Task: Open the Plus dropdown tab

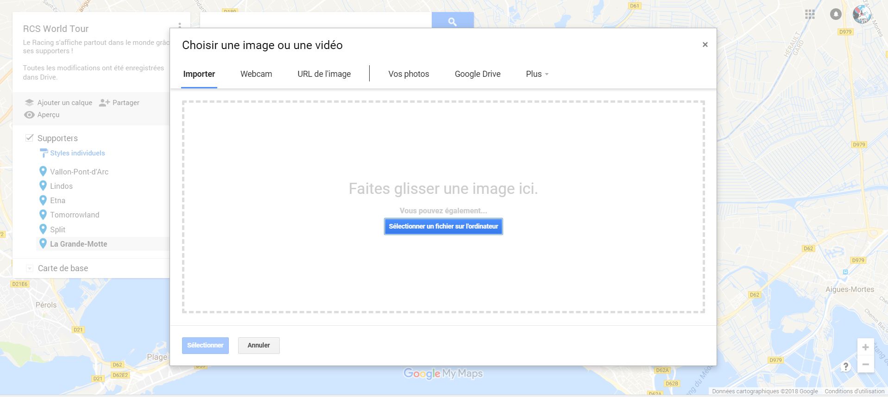Action: coord(537,74)
